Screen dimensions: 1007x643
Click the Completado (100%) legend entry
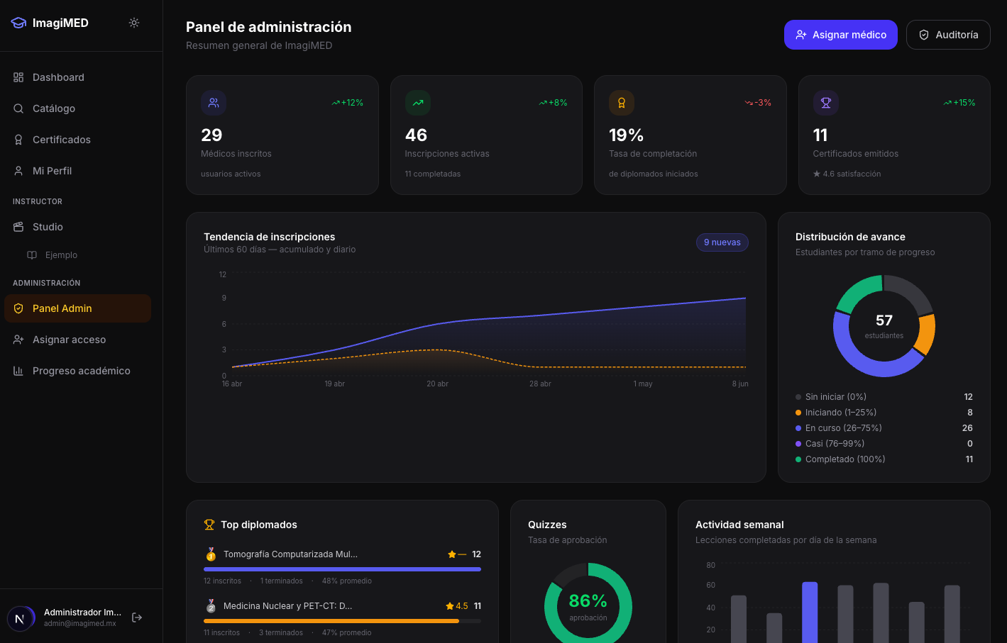click(x=884, y=459)
